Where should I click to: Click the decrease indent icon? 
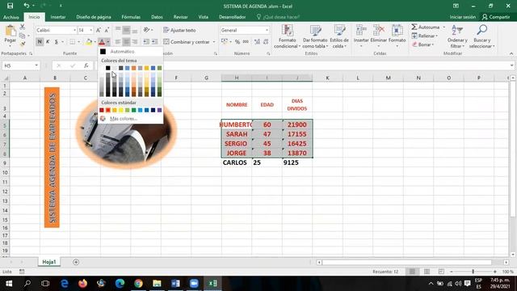[x=146, y=42]
